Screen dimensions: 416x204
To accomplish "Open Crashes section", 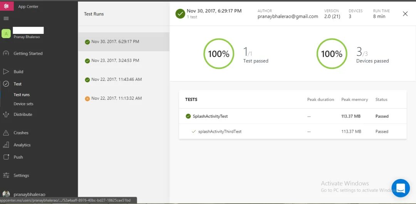I will 21,133.
